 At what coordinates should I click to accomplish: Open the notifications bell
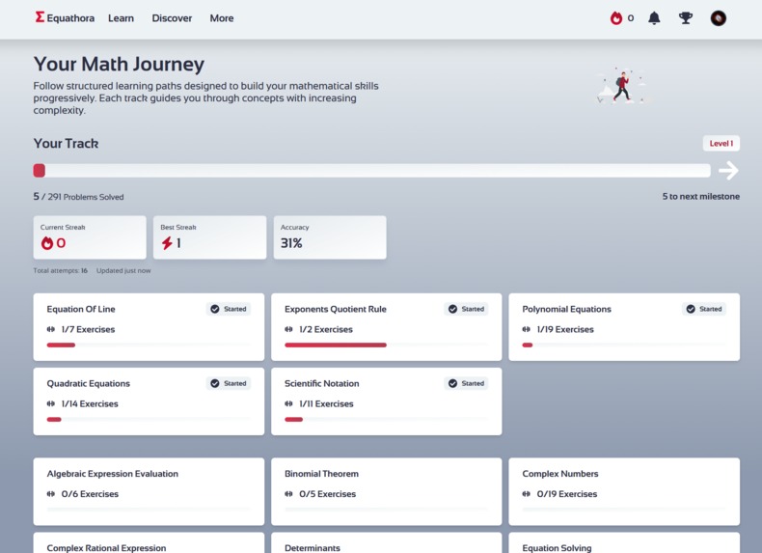point(654,18)
